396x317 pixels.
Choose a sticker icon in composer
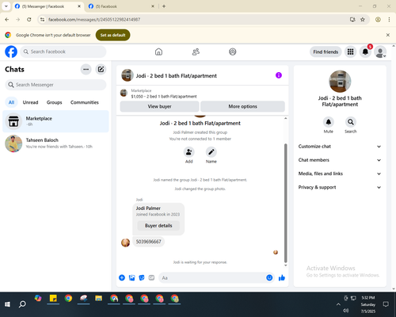click(x=142, y=277)
